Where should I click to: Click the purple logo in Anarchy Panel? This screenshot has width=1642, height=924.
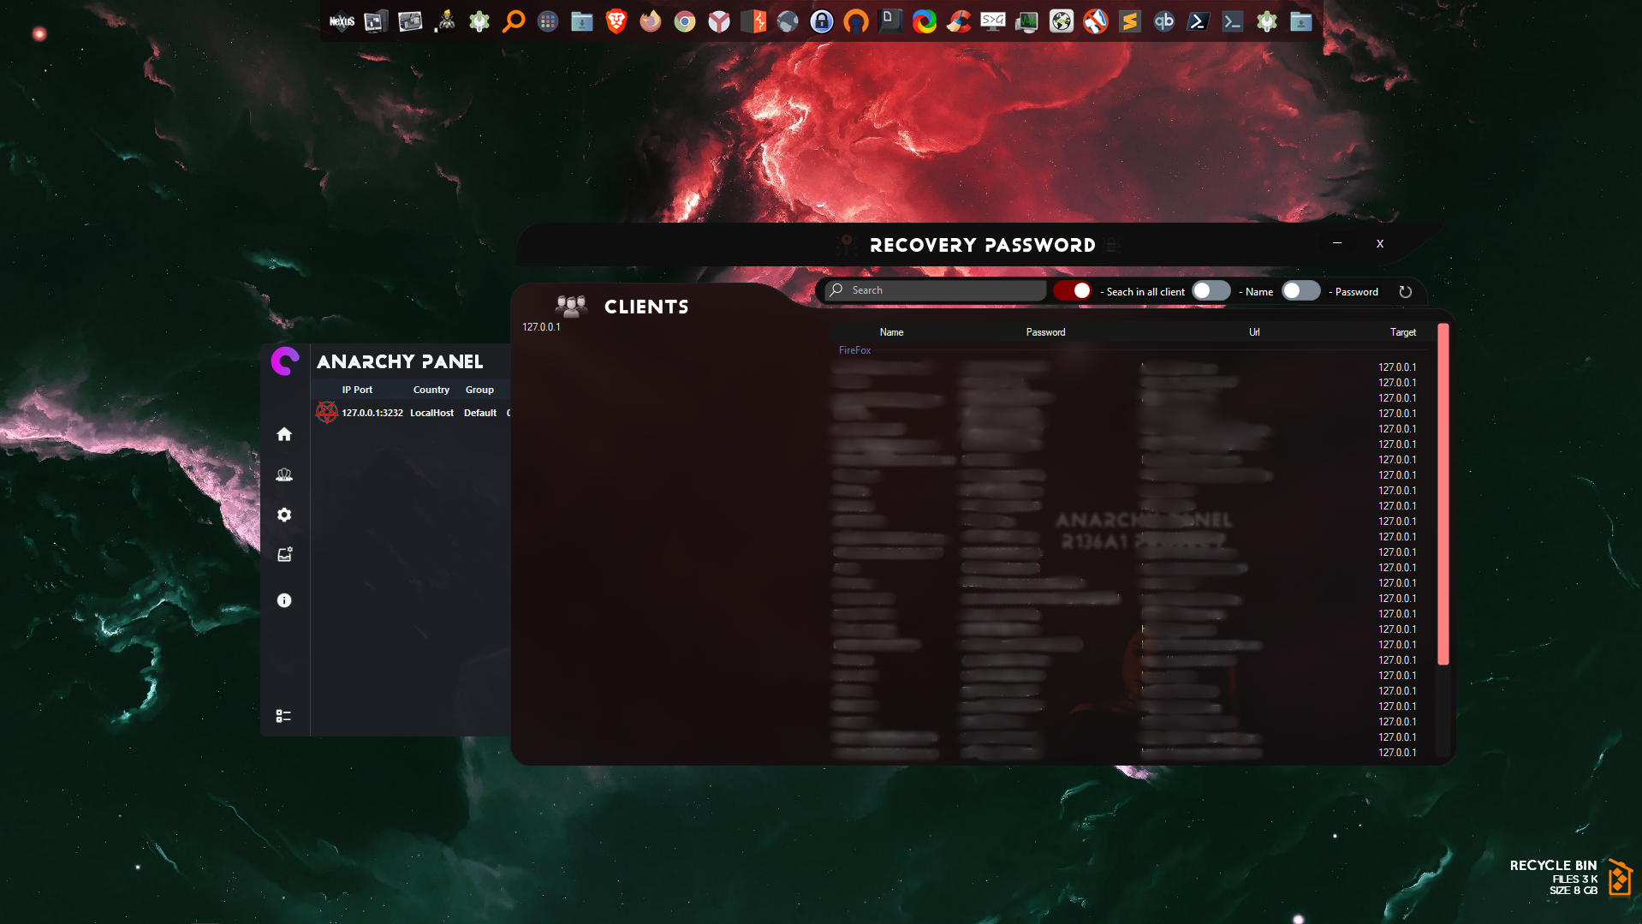tap(285, 361)
